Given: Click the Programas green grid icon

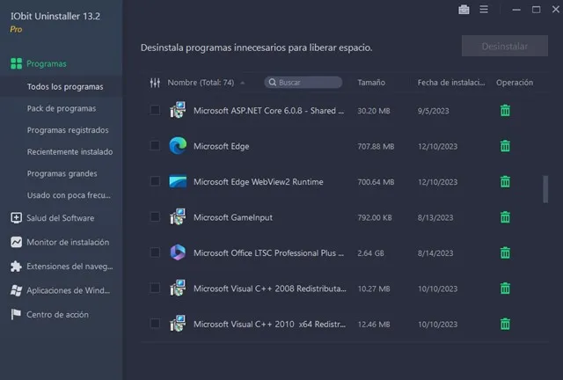Looking at the screenshot, I should coord(16,63).
